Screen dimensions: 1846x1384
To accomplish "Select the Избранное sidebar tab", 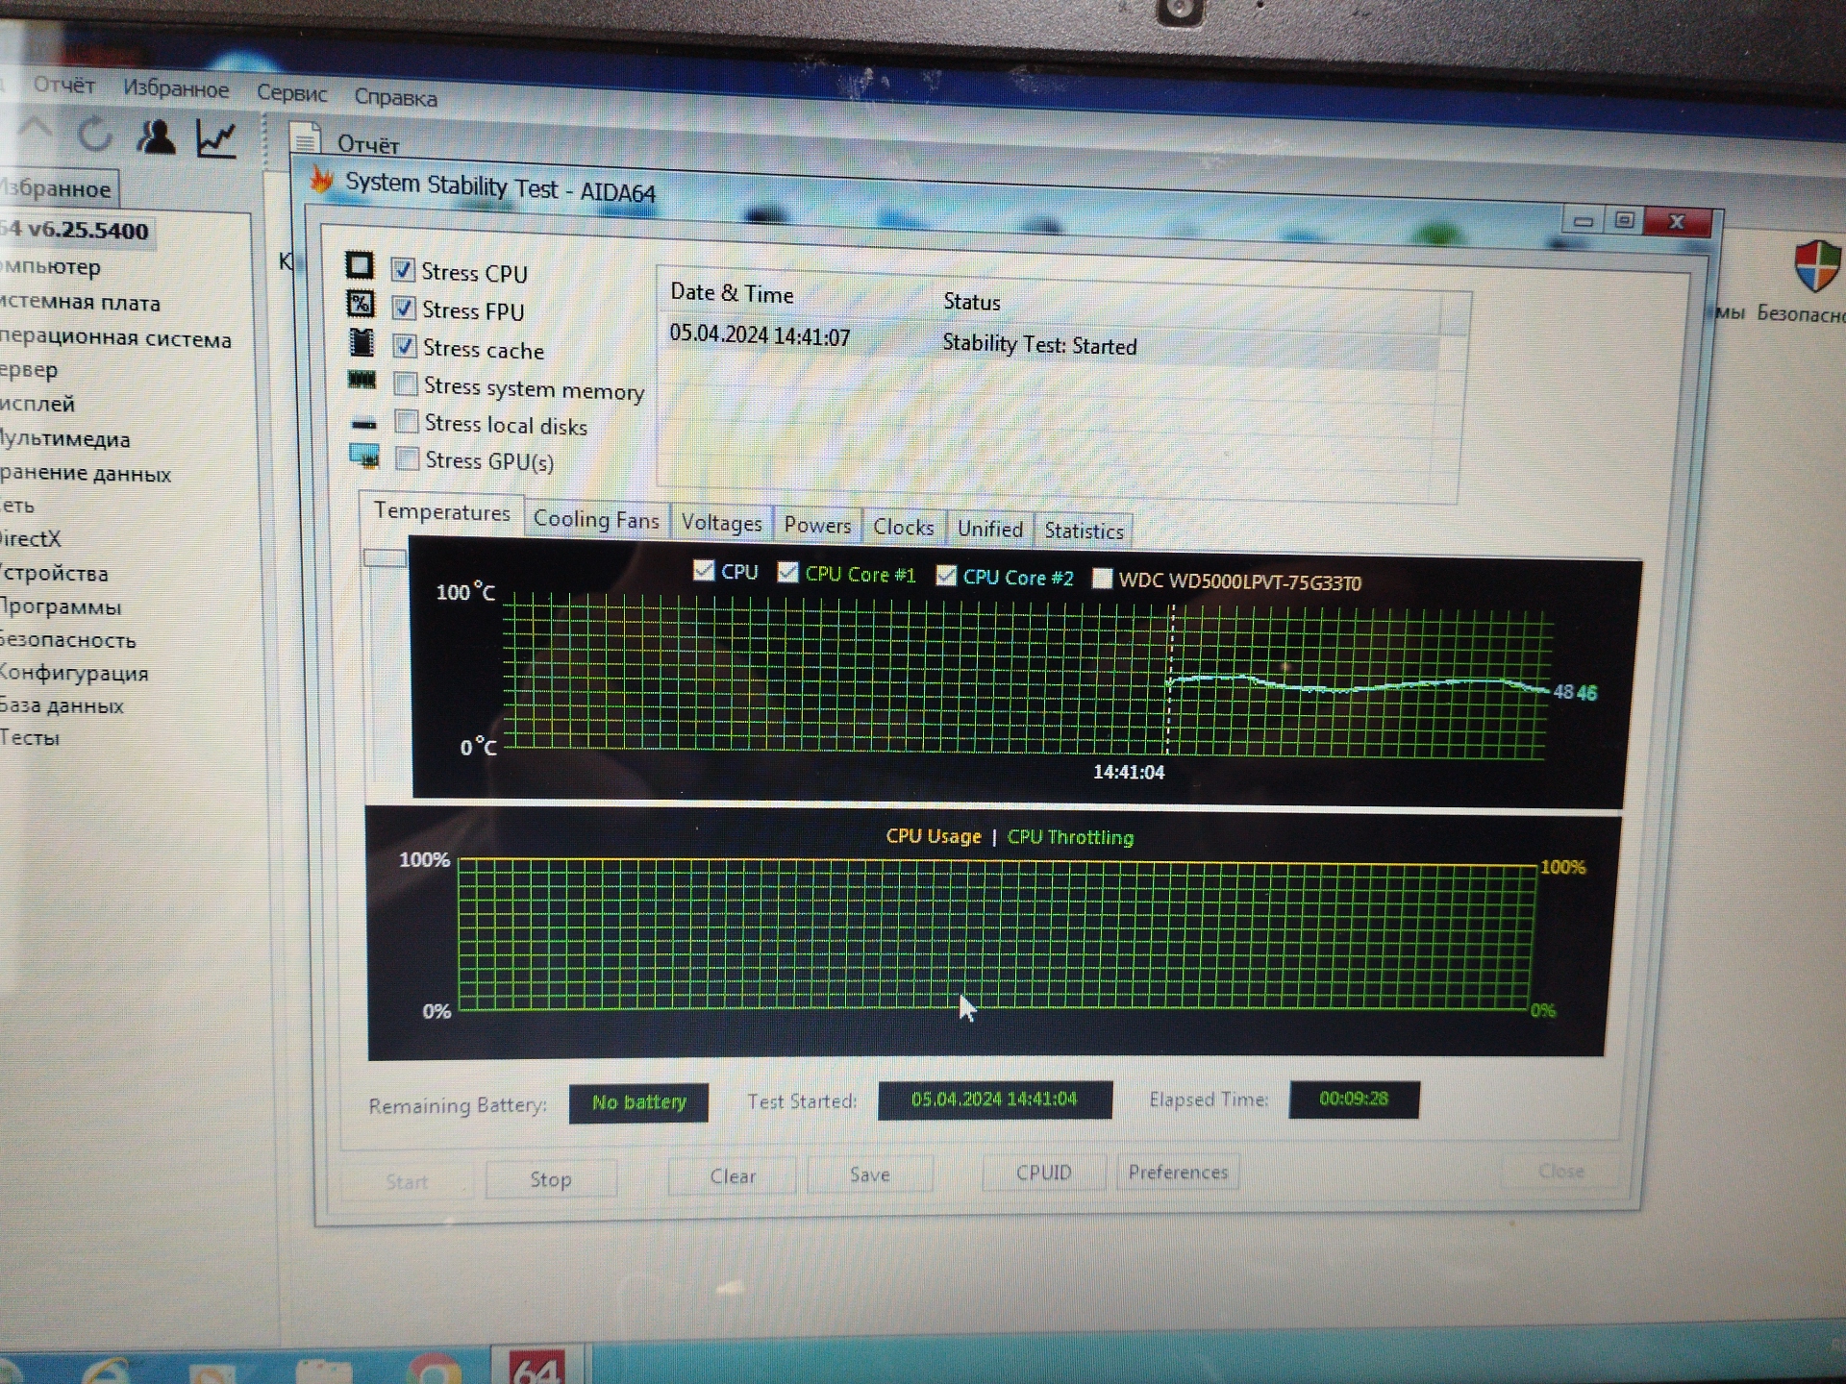I will 58,188.
